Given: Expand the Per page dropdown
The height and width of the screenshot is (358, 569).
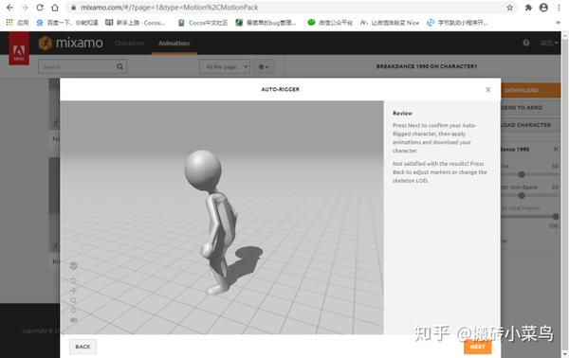Looking at the screenshot, I should coord(225,66).
